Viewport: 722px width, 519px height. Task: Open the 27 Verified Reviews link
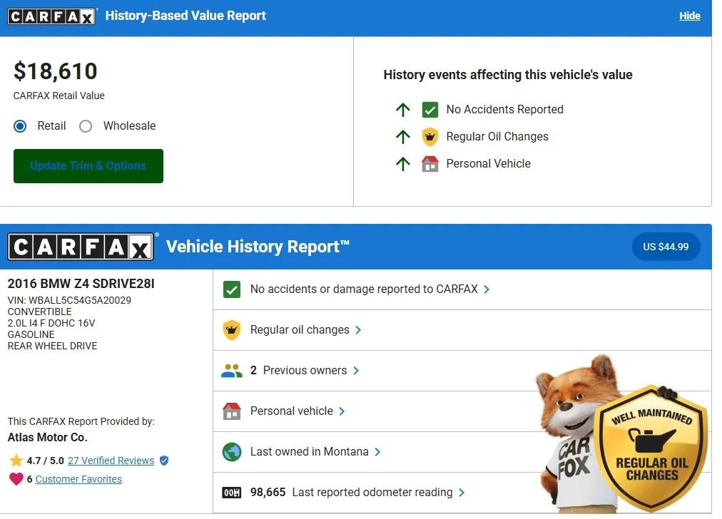click(x=111, y=461)
